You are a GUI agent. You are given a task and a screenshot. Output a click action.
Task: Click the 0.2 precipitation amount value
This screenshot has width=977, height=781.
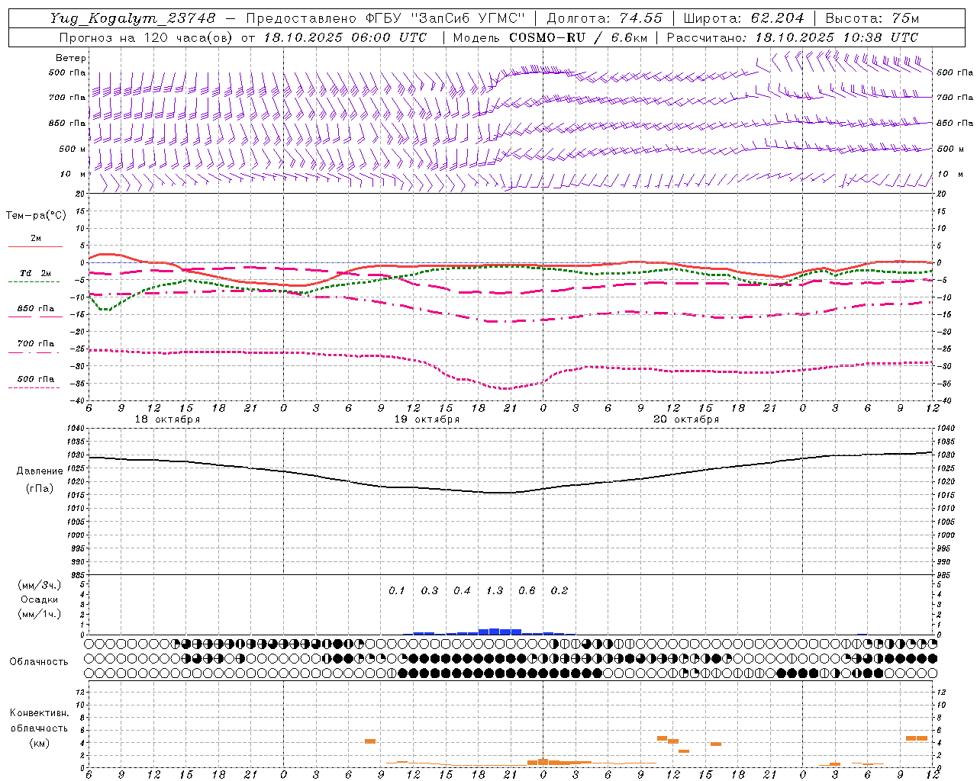coord(559,591)
